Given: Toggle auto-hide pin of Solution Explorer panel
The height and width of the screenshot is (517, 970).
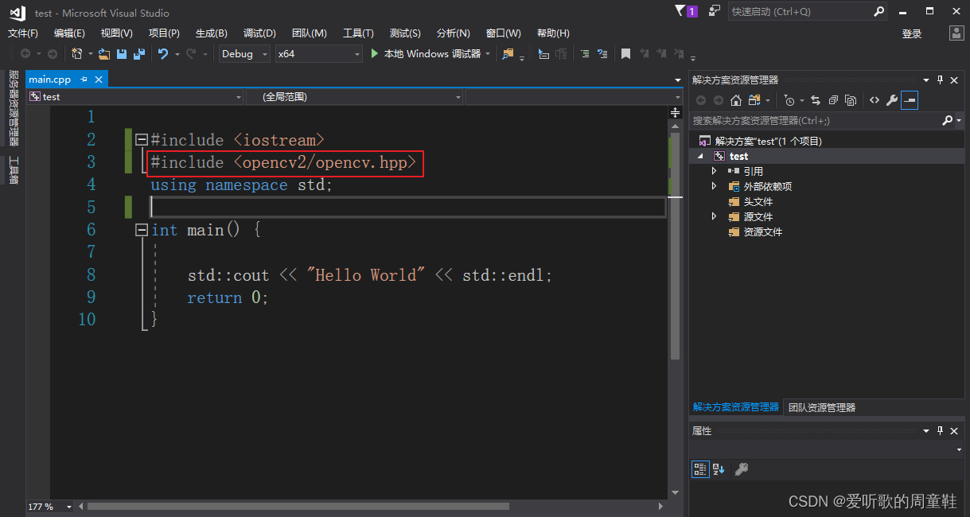Looking at the screenshot, I should click(x=941, y=80).
